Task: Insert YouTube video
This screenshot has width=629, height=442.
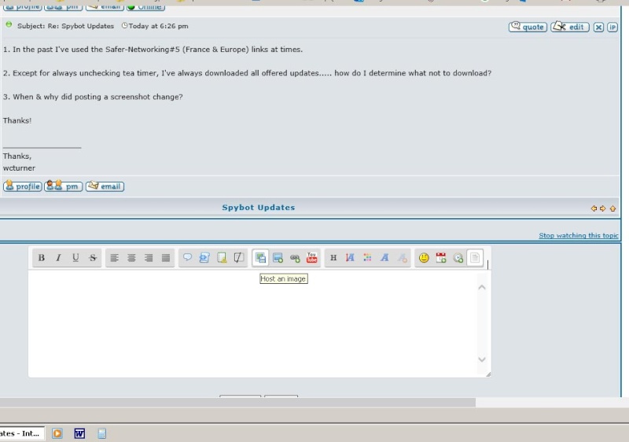Action: tap(311, 257)
